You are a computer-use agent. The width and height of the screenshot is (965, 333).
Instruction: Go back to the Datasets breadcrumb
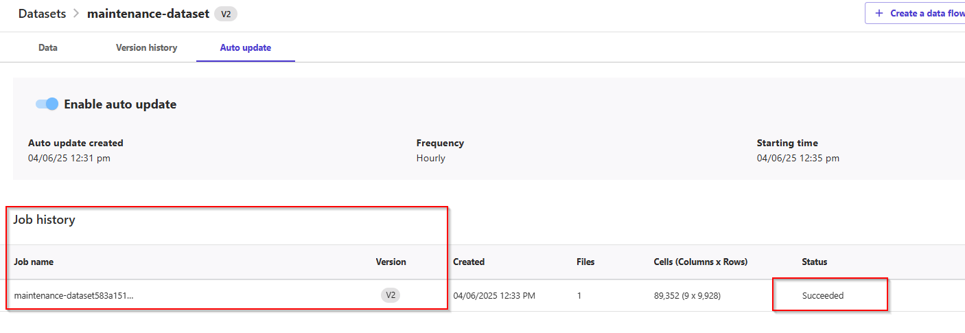(x=43, y=14)
